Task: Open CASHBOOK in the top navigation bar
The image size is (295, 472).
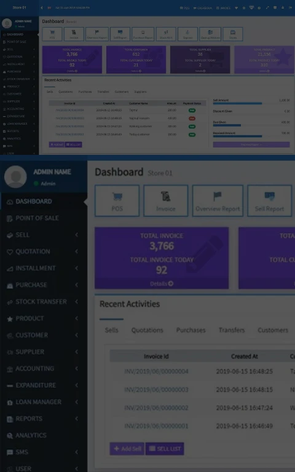Action: 203,8
